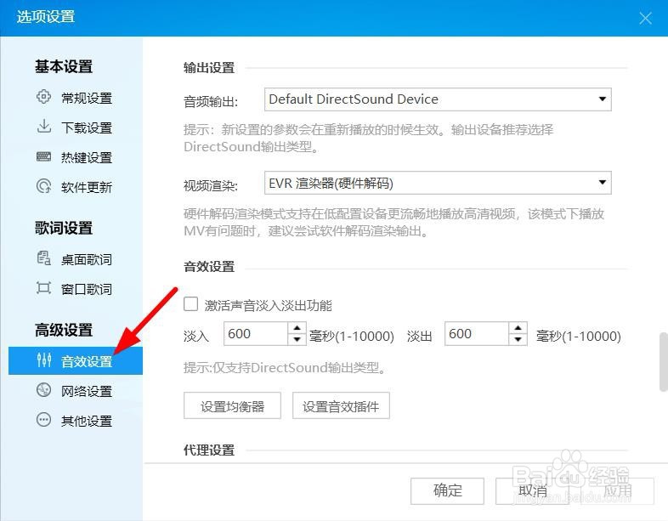Click the 歌词设置 sidebar heading

tap(64, 228)
